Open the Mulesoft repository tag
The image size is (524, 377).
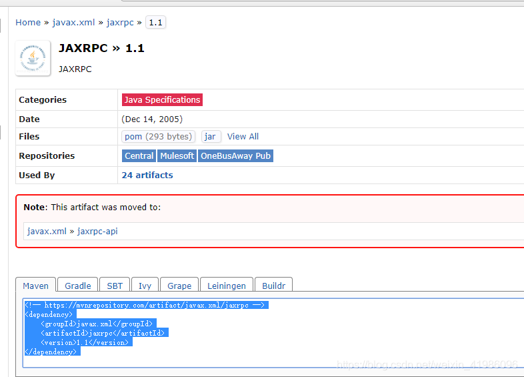click(x=177, y=156)
